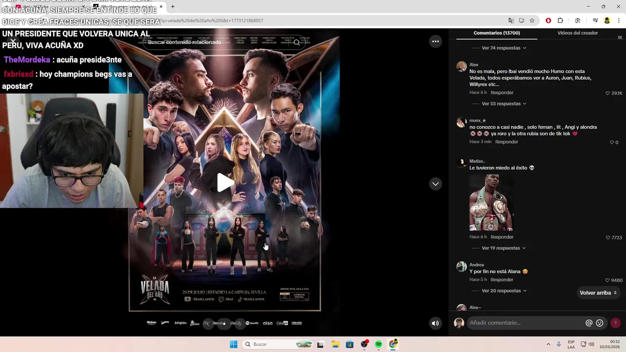Like munx_ comment with heart icon
Screen dimensions: 626x352
[611, 142]
